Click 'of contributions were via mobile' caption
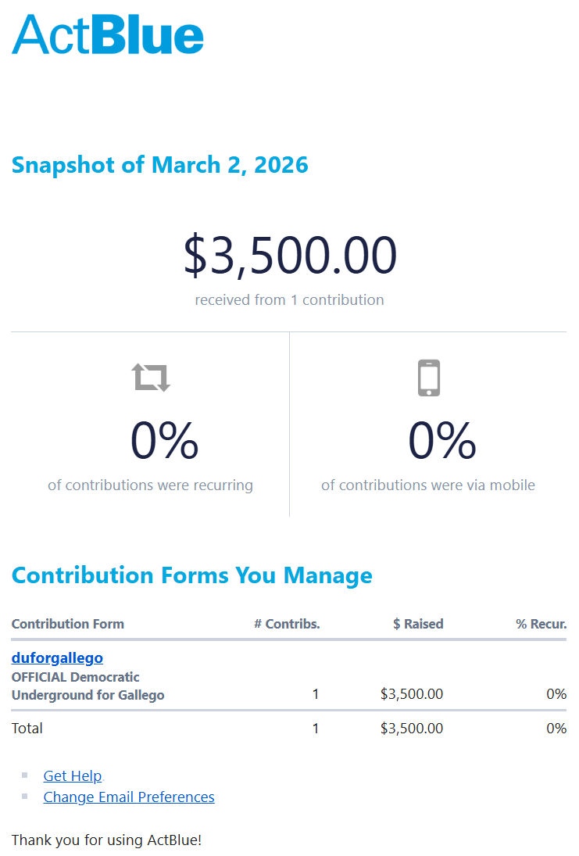The image size is (579, 856). 428,485
